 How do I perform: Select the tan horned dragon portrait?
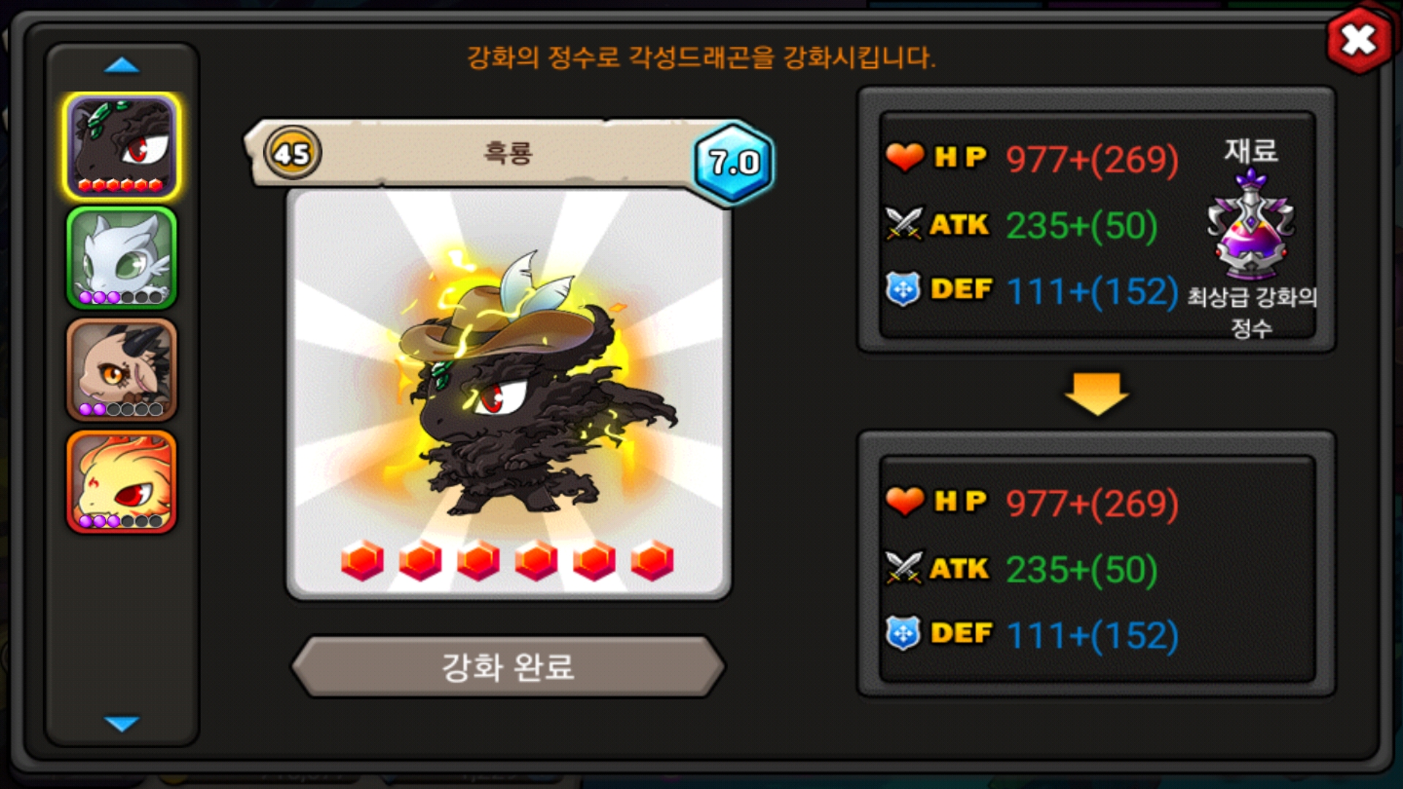[x=121, y=370]
